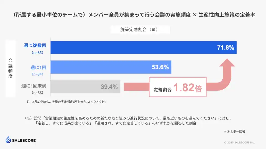Click the n=242,単一回答 text
Screen dimensions: 266x149
point(234,132)
